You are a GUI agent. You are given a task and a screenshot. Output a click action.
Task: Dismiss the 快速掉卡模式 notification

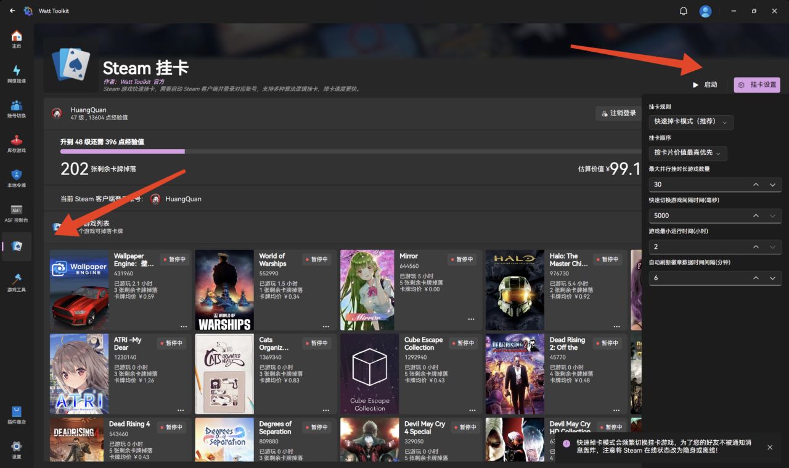(770, 447)
